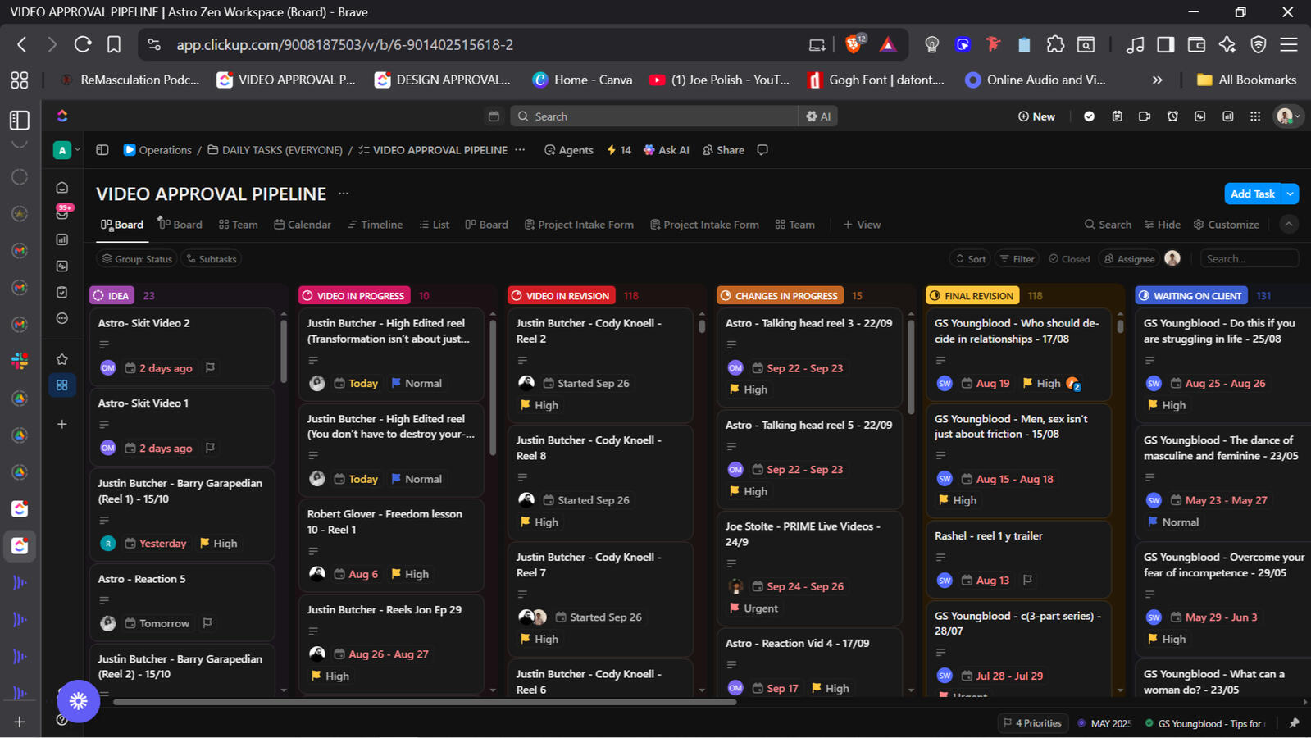The height and width of the screenshot is (738, 1311).
Task: Open the Inbox icon with 99+ badge
Action: (x=62, y=213)
